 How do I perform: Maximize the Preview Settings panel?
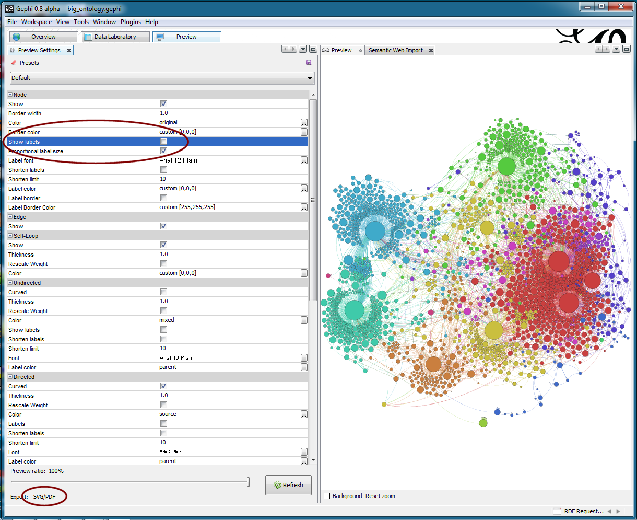click(313, 49)
